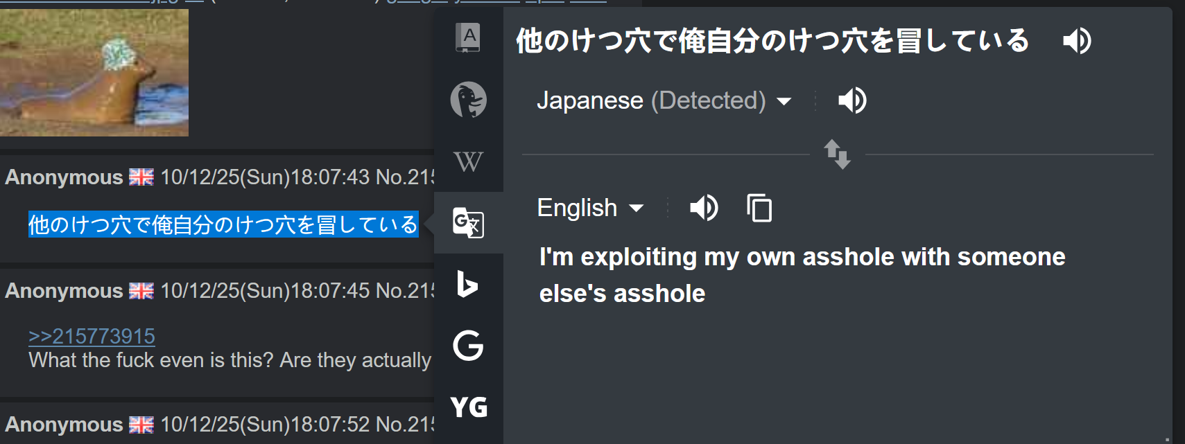The image size is (1185, 444).
Task: Listen to the English translation audio
Action: (704, 208)
